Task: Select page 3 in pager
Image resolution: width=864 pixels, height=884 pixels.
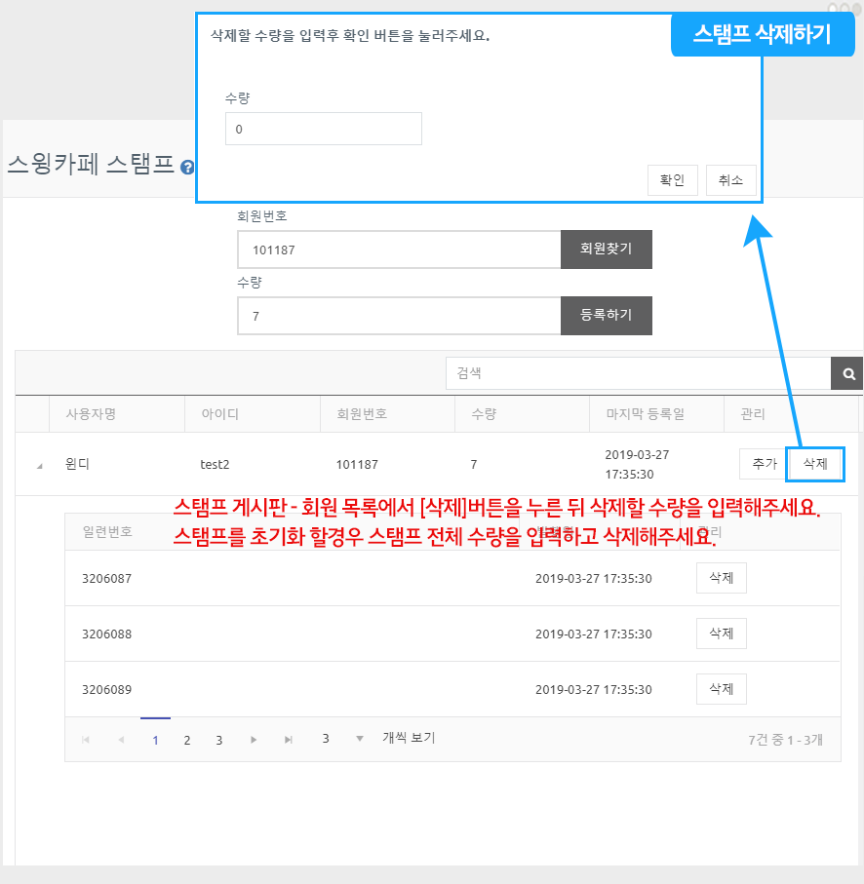Action: pyautogui.click(x=219, y=740)
